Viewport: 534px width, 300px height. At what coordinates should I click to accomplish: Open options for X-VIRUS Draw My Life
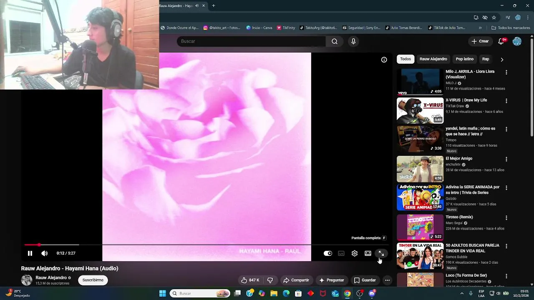506,101
